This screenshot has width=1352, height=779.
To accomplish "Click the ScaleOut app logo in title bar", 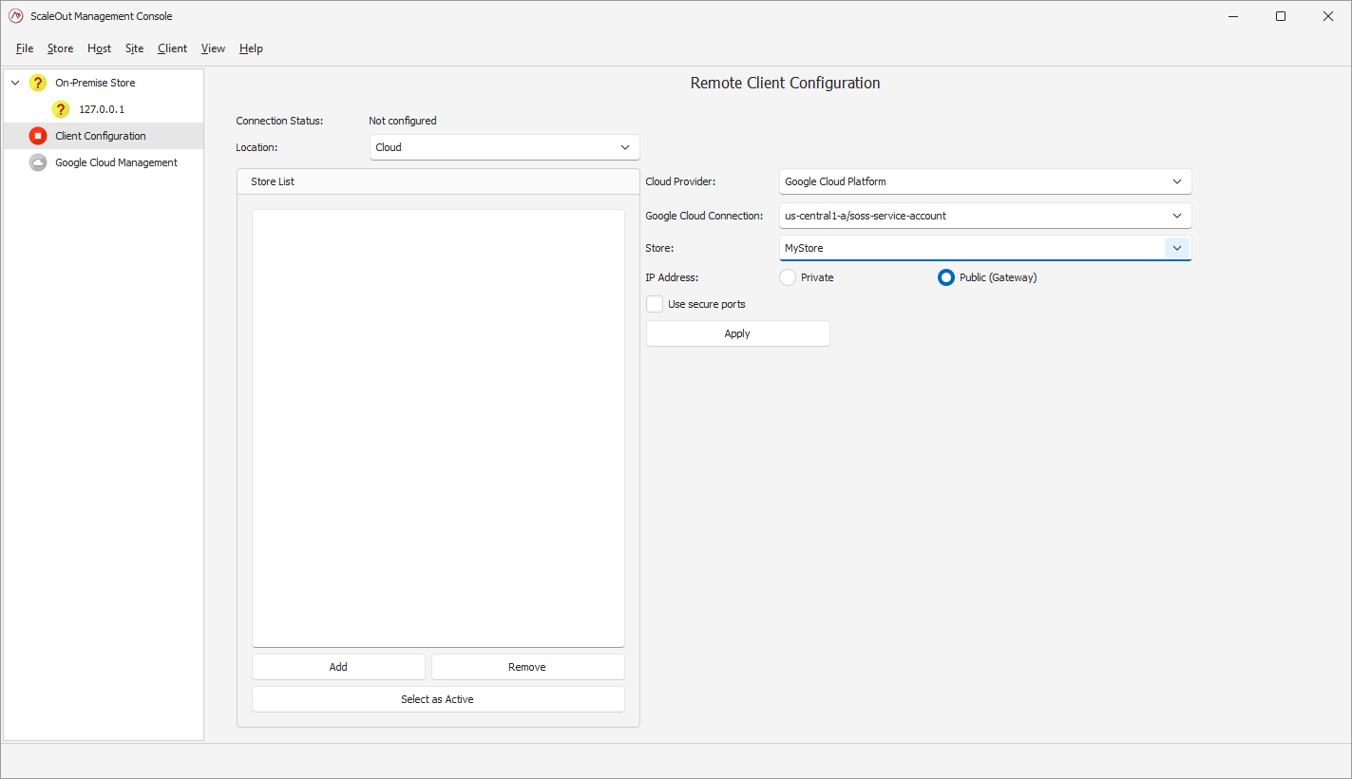I will (15, 16).
